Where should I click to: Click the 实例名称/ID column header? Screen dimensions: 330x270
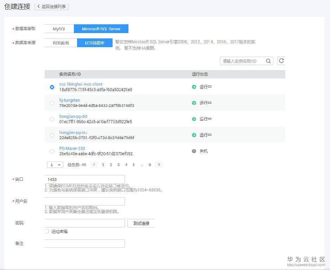tap(70, 74)
